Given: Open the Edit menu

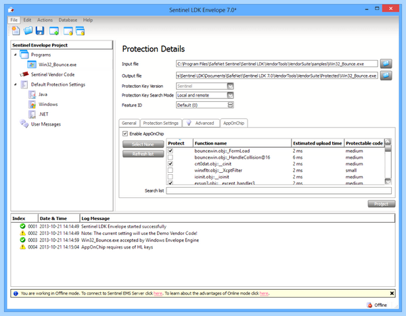Looking at the screenshot, I should coord(27,20).
